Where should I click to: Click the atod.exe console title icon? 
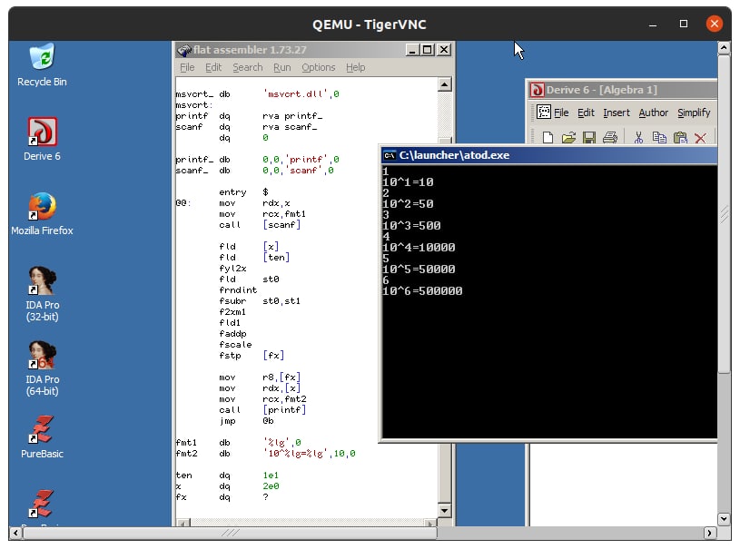point(390,155)
